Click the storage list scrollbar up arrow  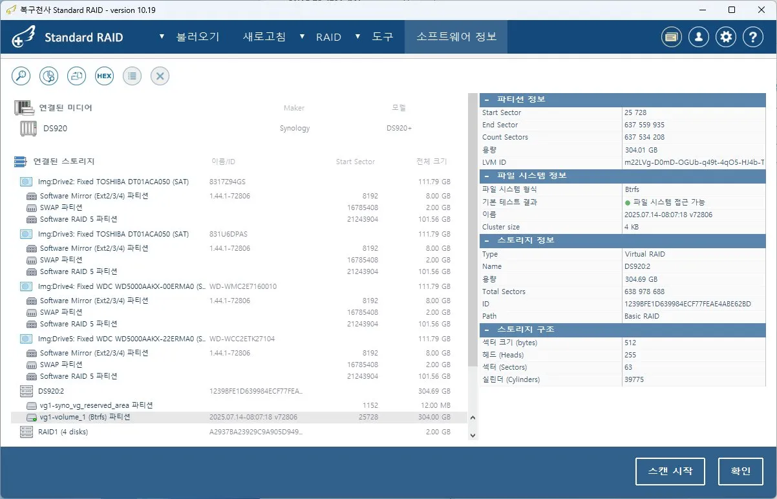point(473,419)
